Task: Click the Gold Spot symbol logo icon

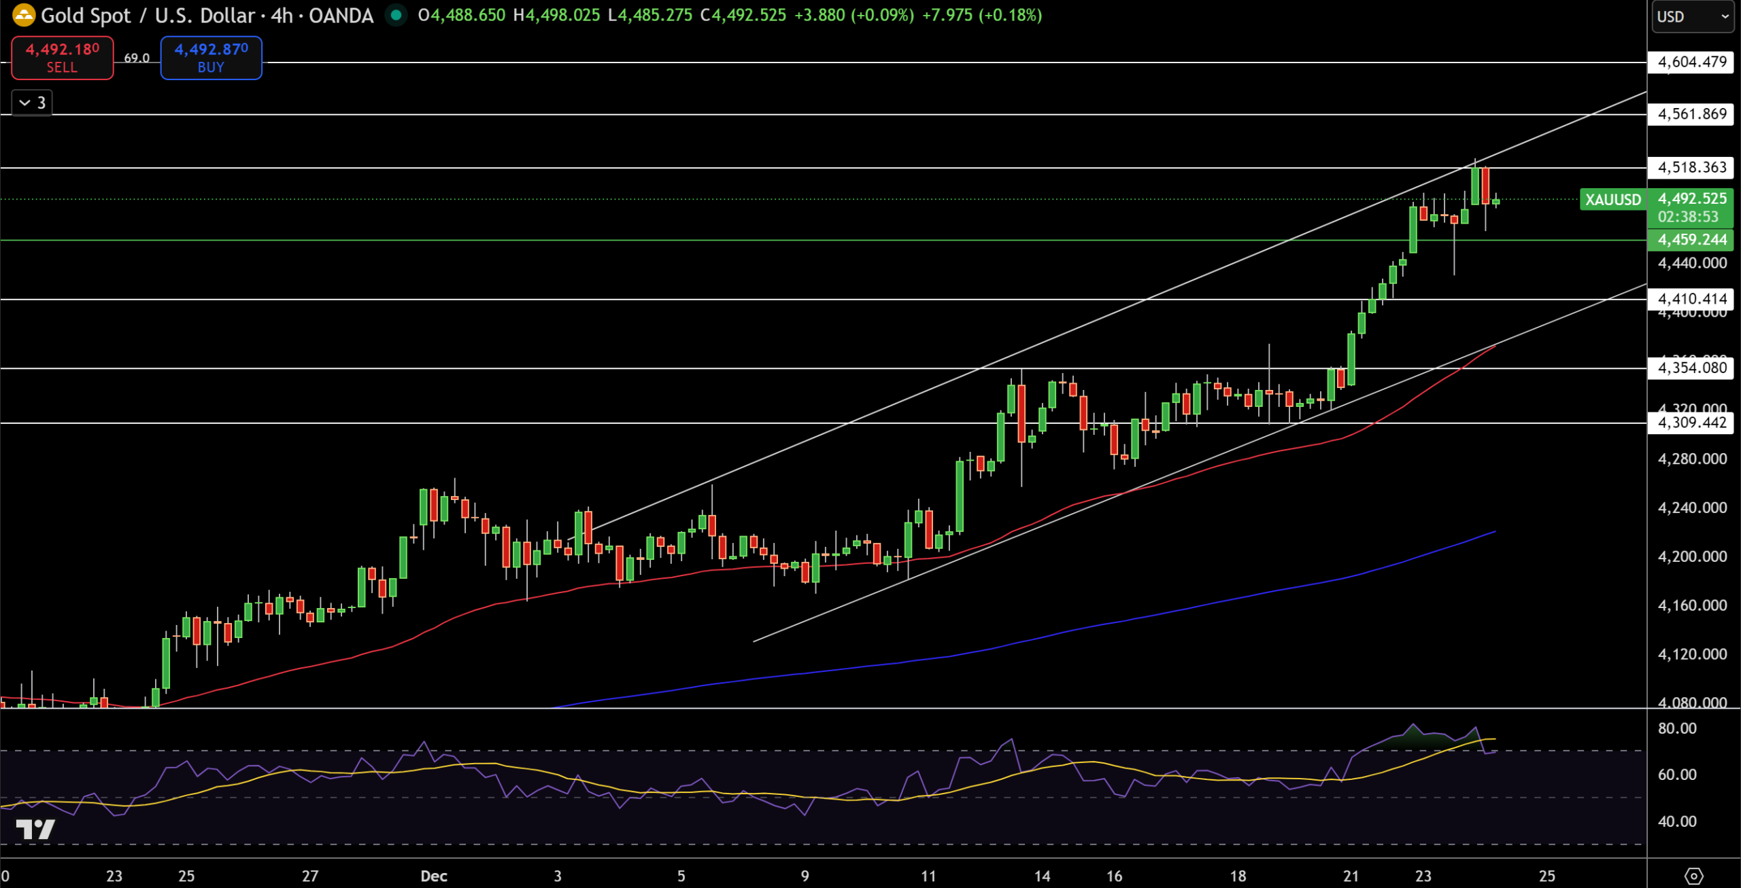Action: [x=23, y=15]
